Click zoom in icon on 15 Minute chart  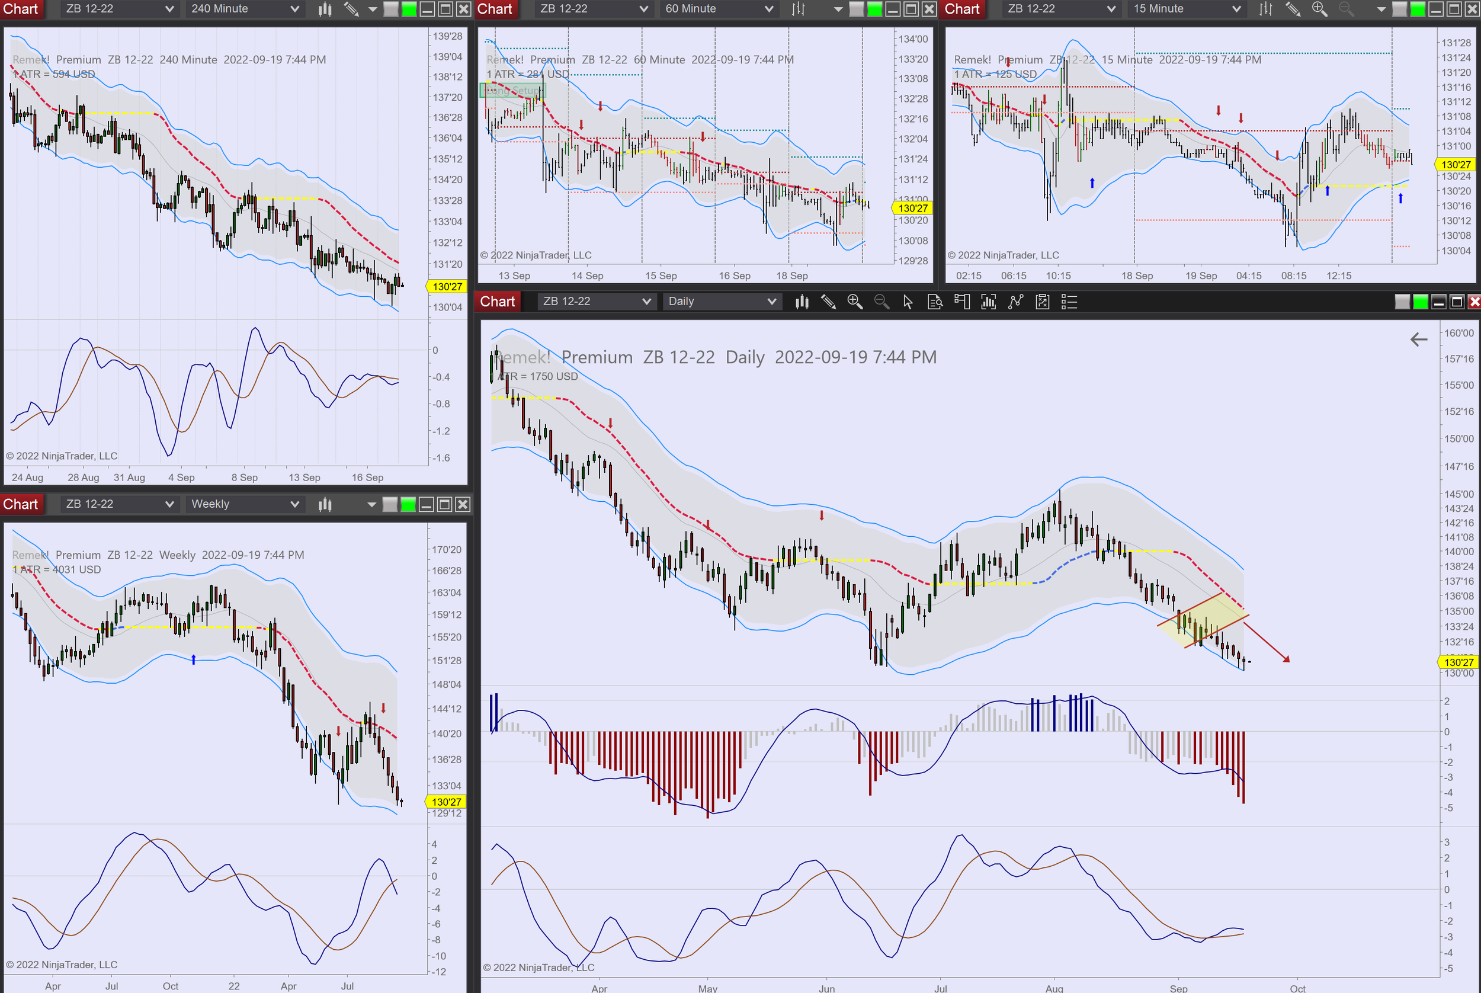coord(1319,9)
